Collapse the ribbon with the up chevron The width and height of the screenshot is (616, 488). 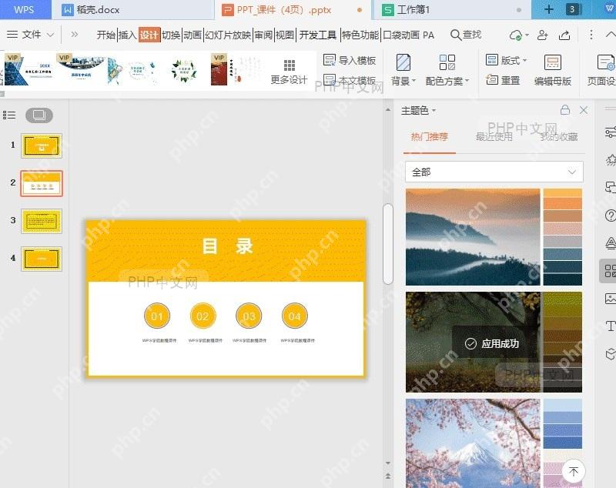pos(611,35)
